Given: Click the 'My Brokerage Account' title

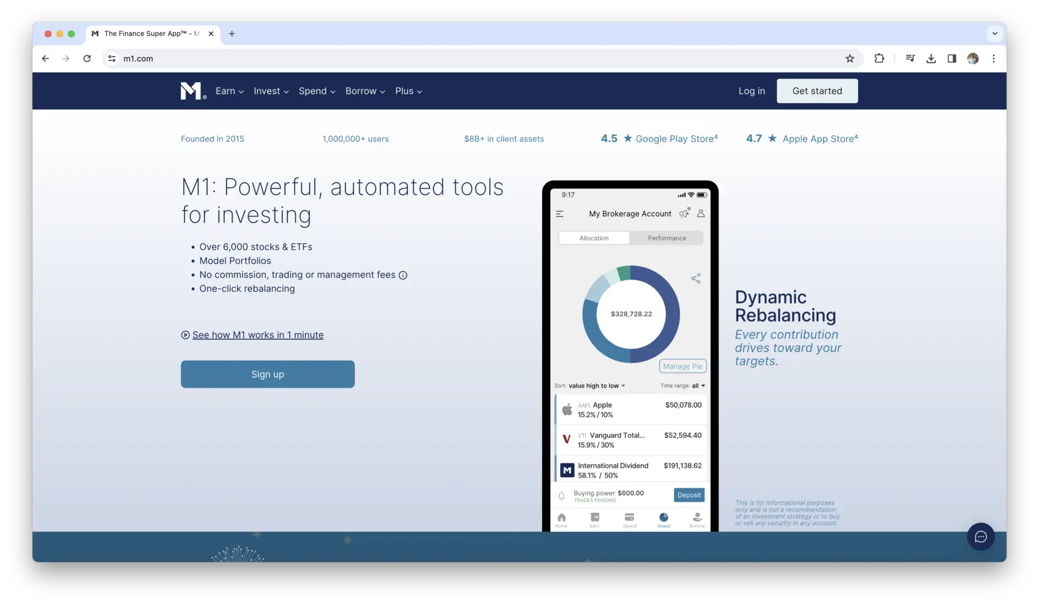Looking at the screenshot, I should coord(630,214).
